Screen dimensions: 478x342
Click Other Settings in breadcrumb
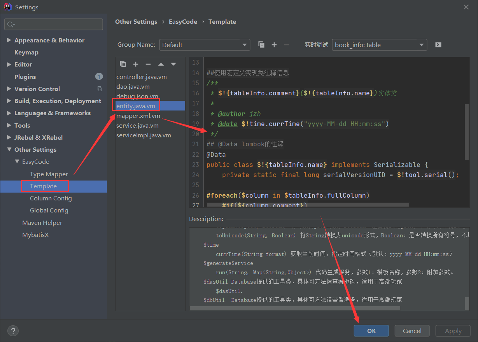click(x=136, y=22)
